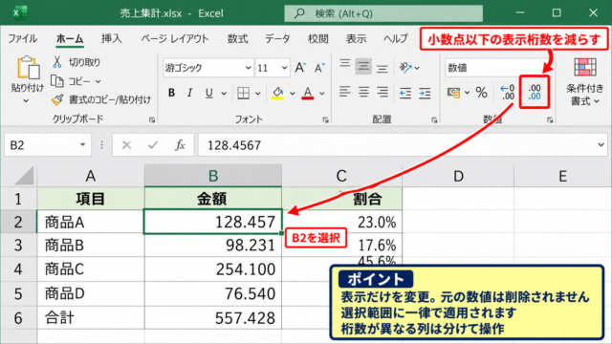Switch to ページレイアウト tab

tap(175, 38)
